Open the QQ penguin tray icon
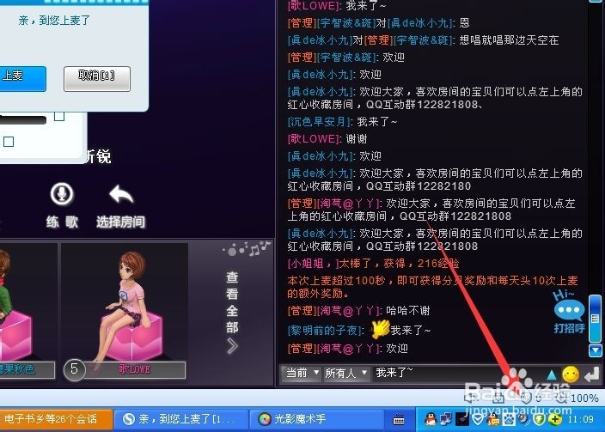605x432 pixels. pos(431,419)
